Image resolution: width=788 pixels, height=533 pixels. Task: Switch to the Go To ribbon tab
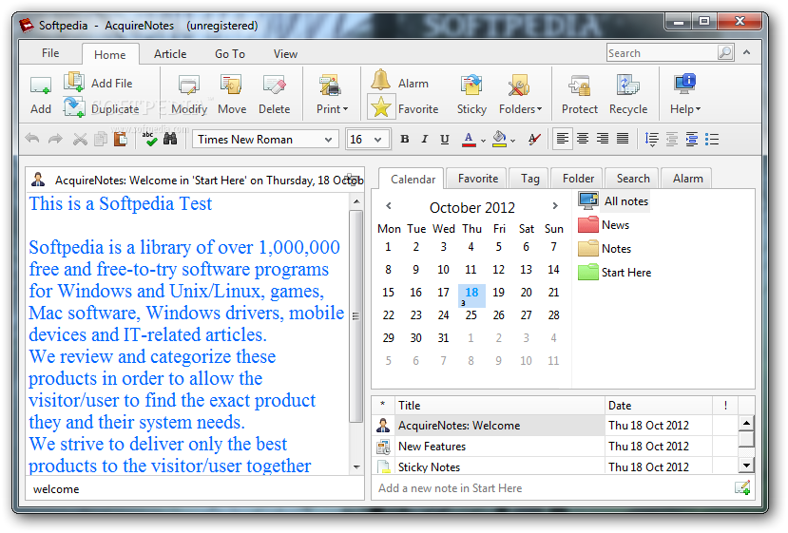tap(230, 54)
